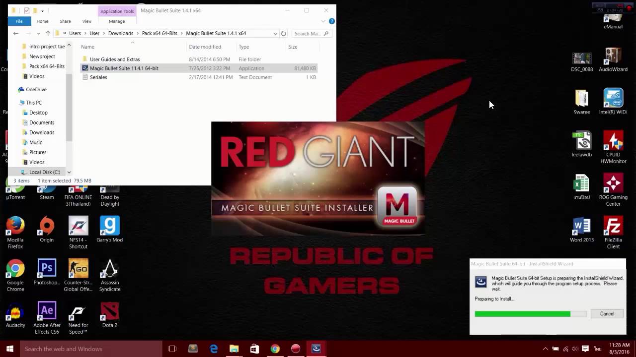The width and height of the screenshot is (636, 357).
Task: Open the Manage ribbon tab
Action: [x=117, y=21]
